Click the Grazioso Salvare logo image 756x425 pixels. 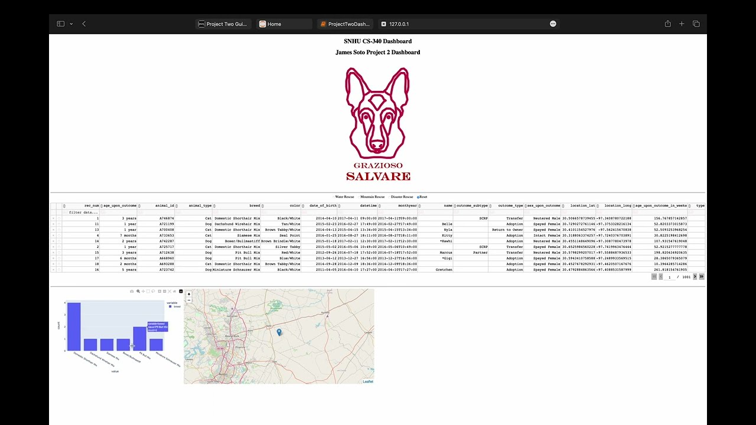coord(378,124)
